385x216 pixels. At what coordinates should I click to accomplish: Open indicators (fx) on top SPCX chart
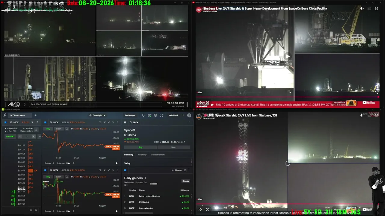tap(104, 122)
